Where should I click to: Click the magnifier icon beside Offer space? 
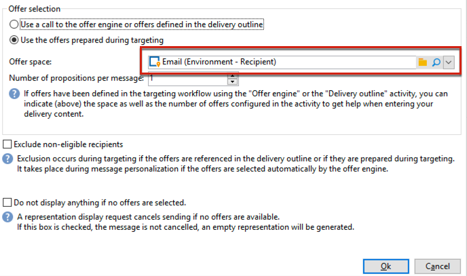pyautogui.click(x=436, y=62)
